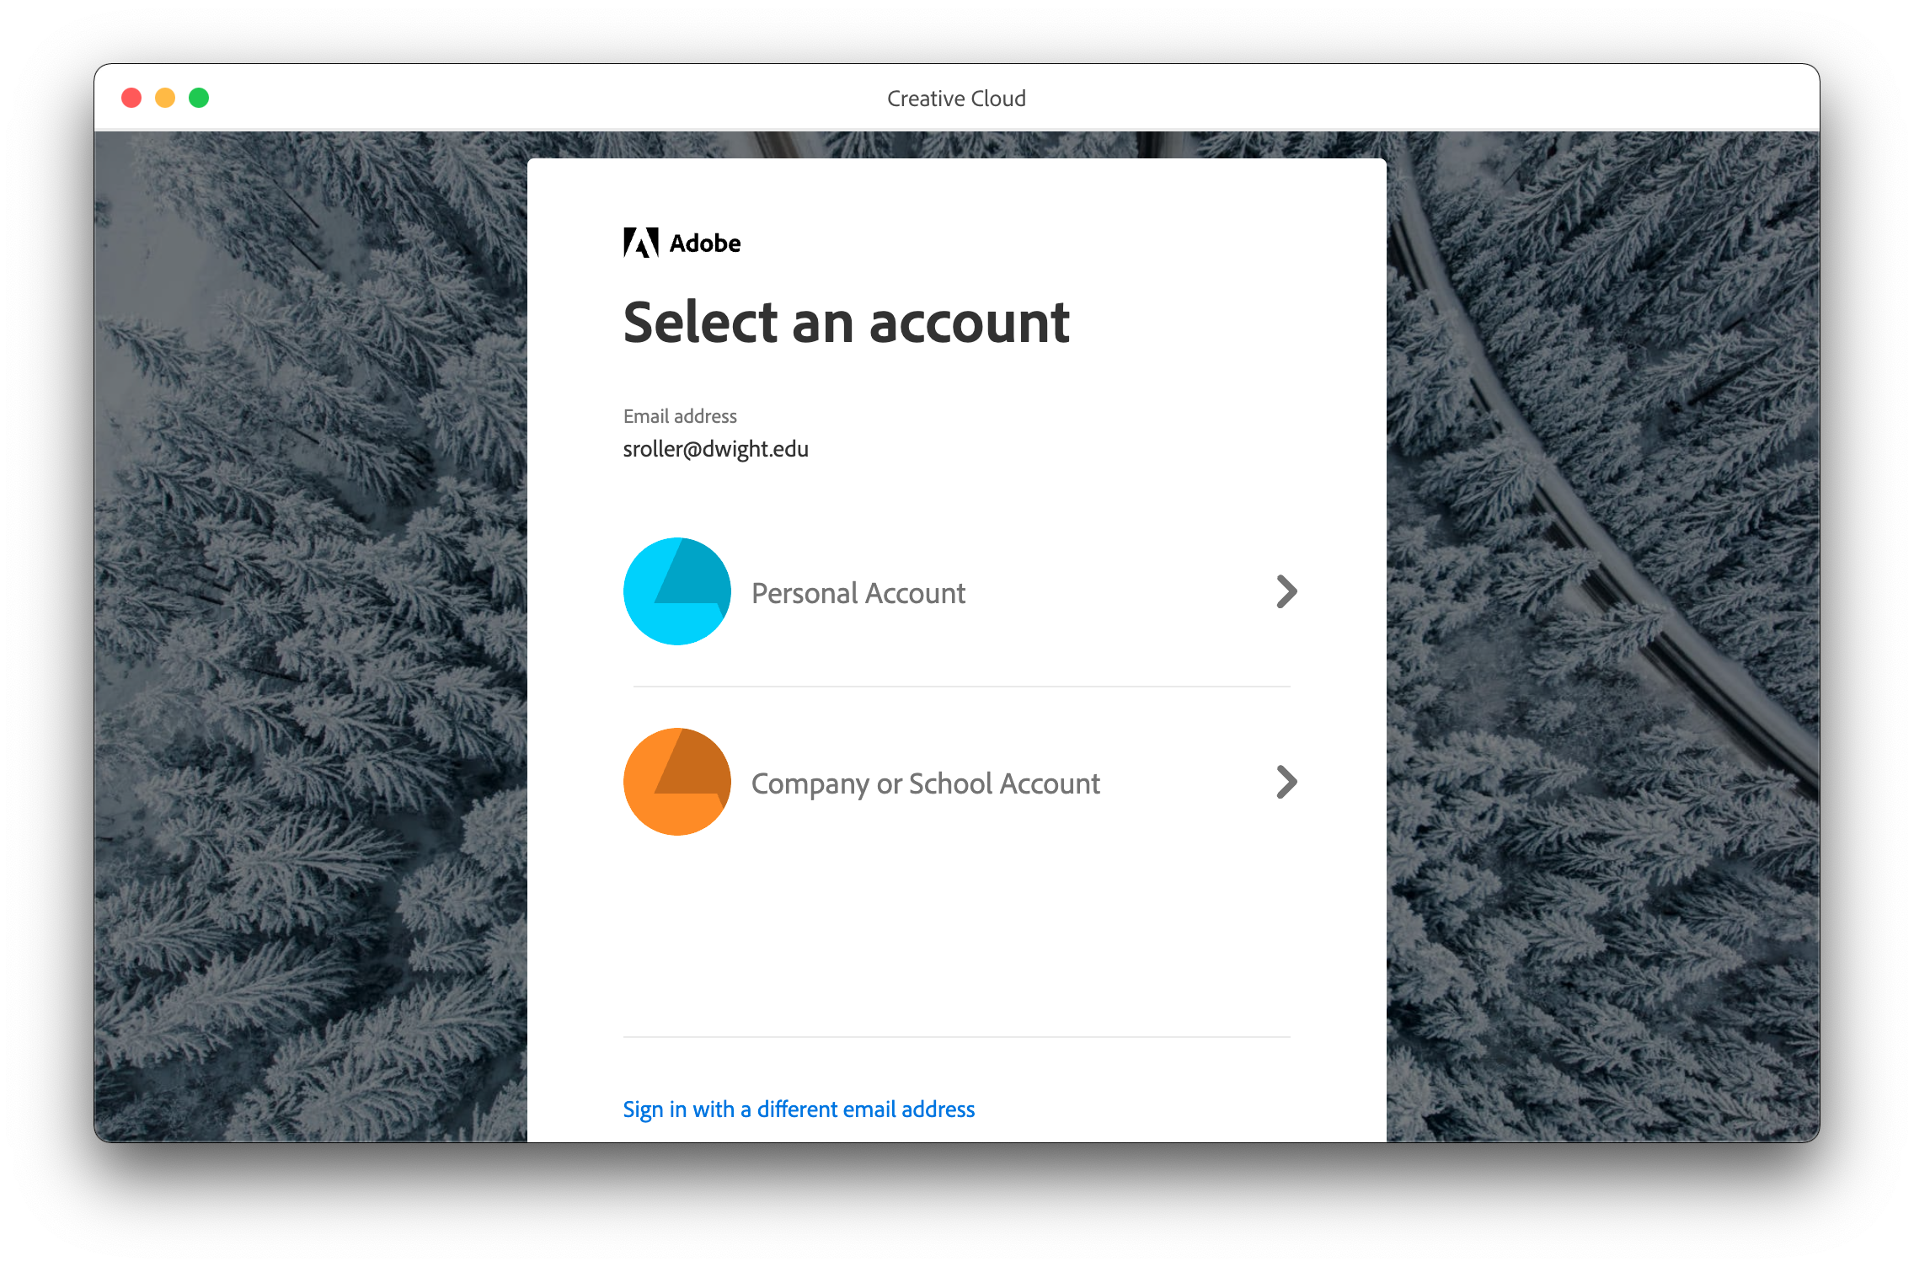
Task: Select the Personal Account label
Action: click(x=858, y=593)
